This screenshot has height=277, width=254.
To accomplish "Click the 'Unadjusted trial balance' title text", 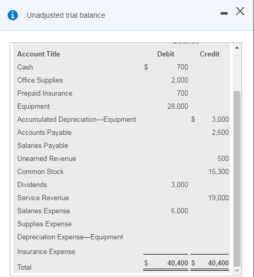I will [x=66, y=15].
